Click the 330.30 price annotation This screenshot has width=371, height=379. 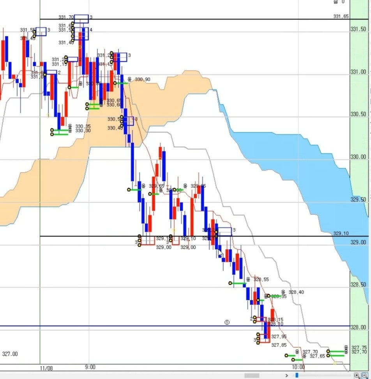[83, 130]
